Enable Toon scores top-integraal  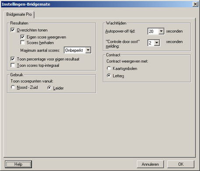click(13, 65)
